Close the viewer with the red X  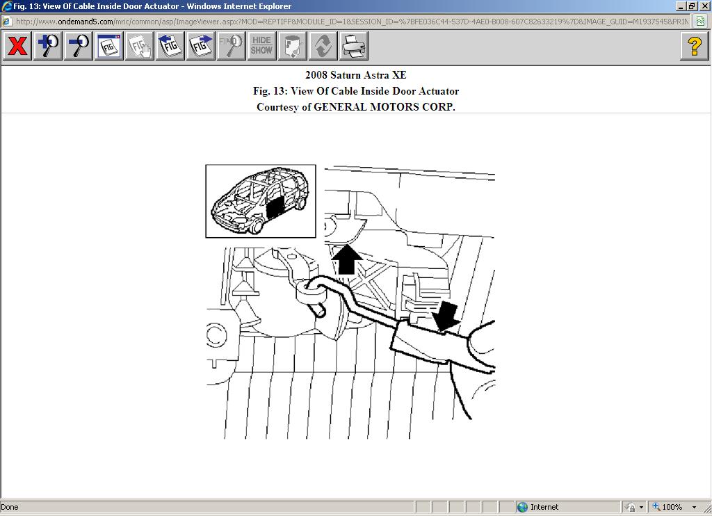tap(17, 46)
